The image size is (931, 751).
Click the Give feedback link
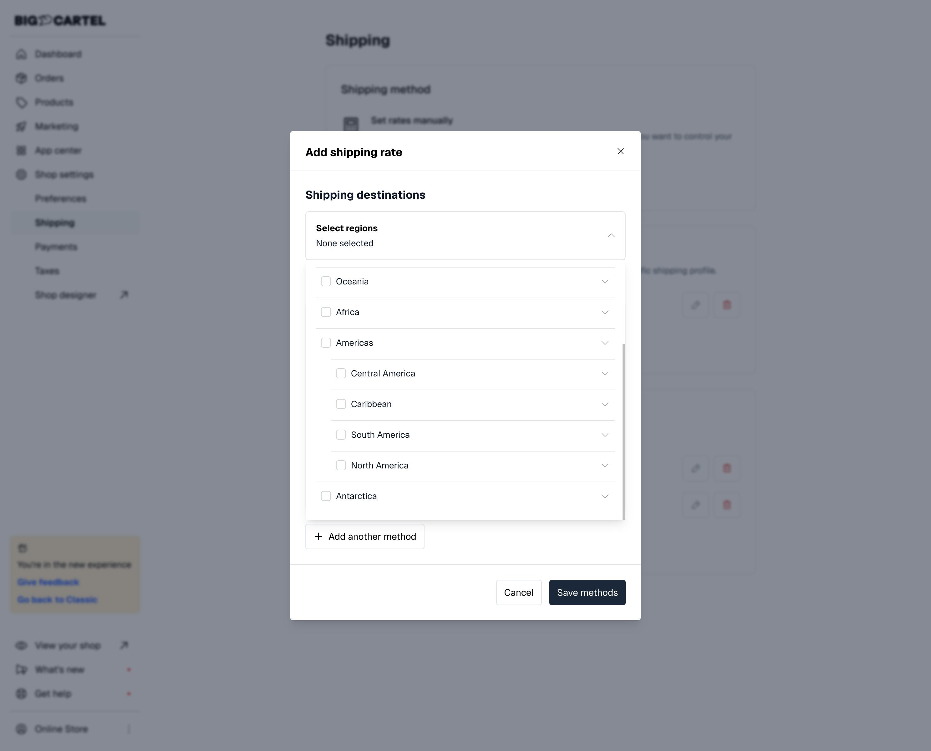(x=48, y=582)
